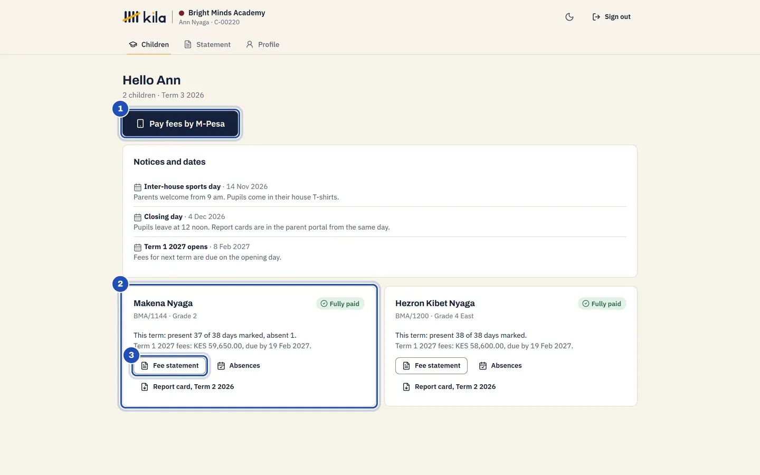
Task: Download Hezron's Term 2 2026 report card
Action: pos(449,387)
